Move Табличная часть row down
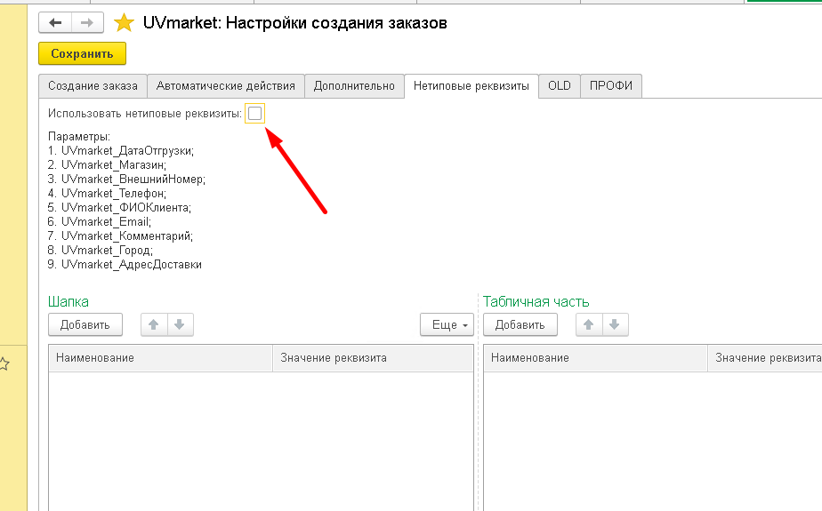 tap(615, 324)
